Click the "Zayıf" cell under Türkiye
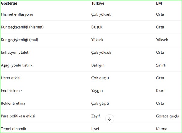The height and width of the screenshot is (133, 182). 95,116
